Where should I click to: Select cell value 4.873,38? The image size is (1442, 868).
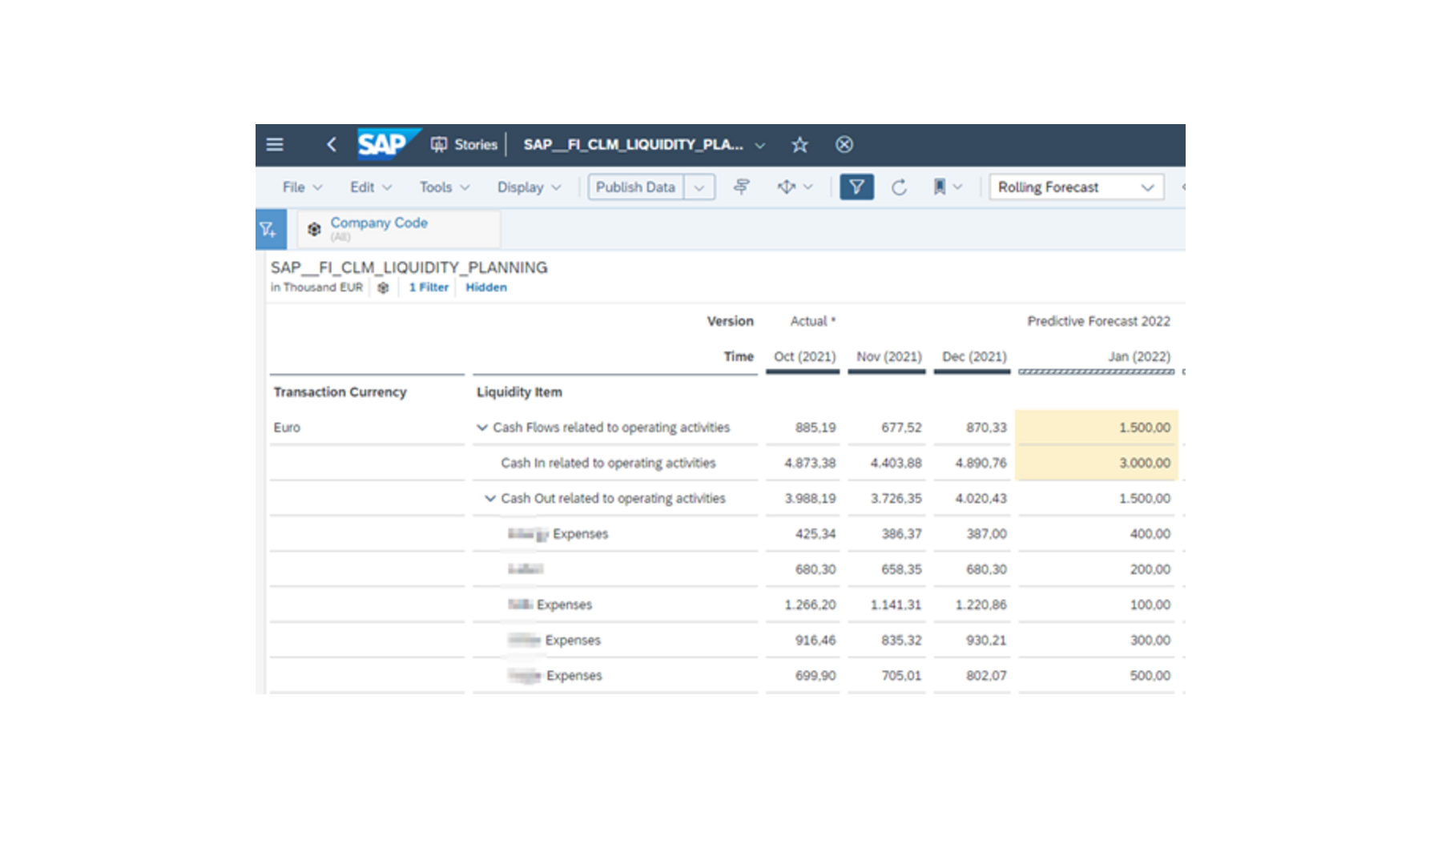click(810, 463)
